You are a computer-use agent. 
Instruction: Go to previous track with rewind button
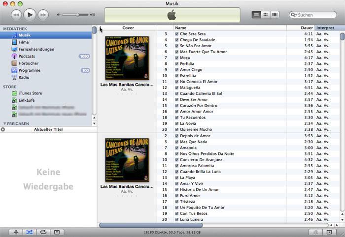pyautogui.click(x=16, y=15)
